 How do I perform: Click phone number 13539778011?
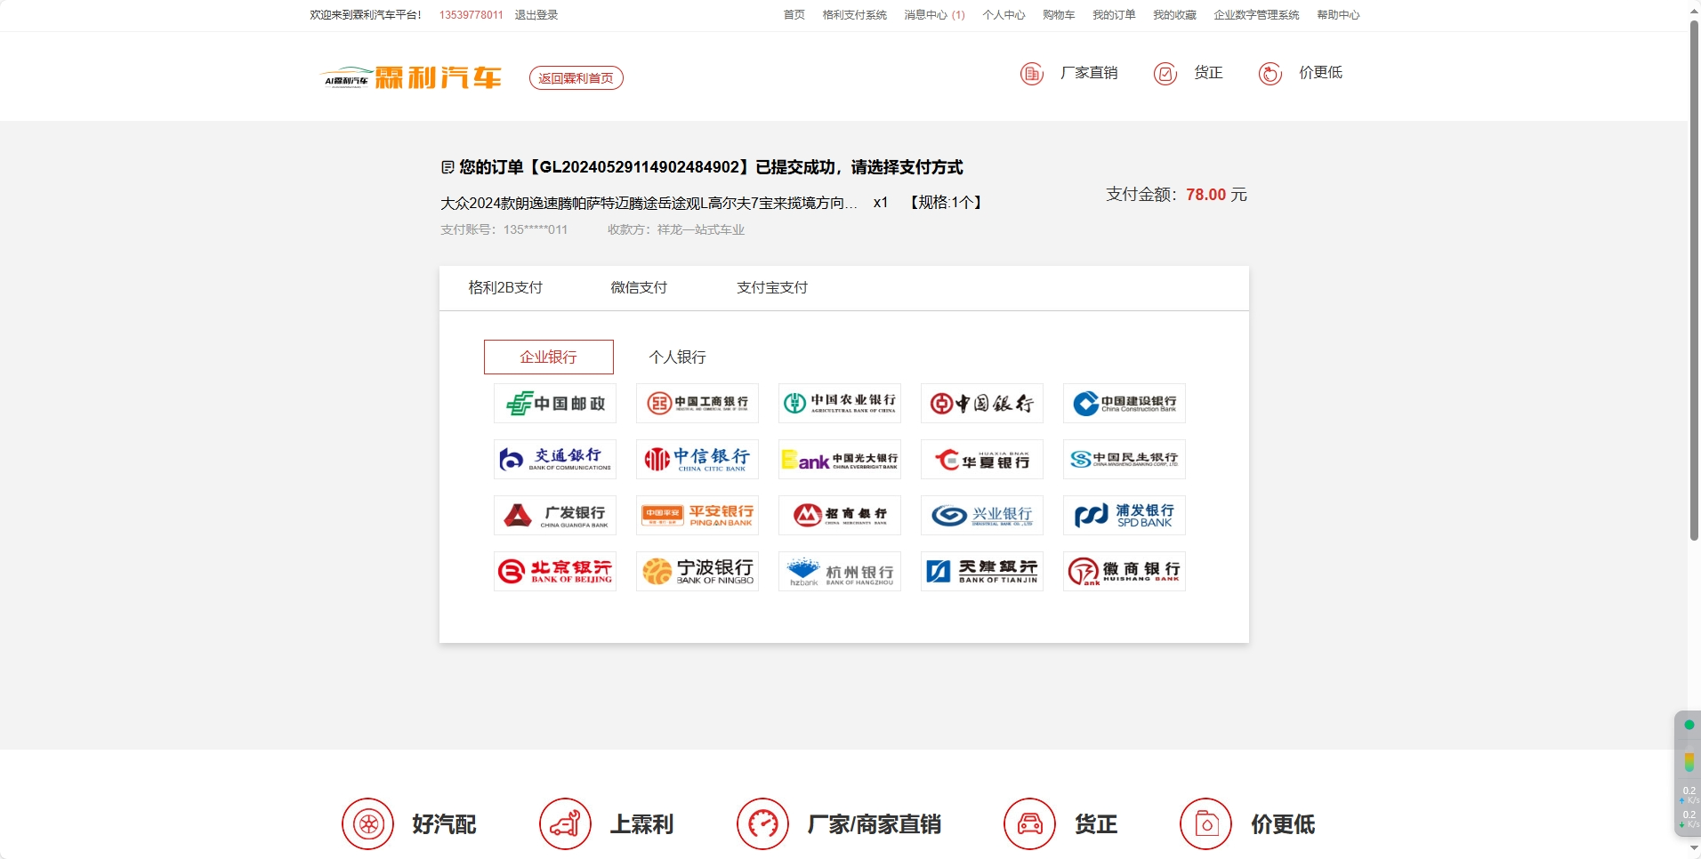[x=472, y=15]
